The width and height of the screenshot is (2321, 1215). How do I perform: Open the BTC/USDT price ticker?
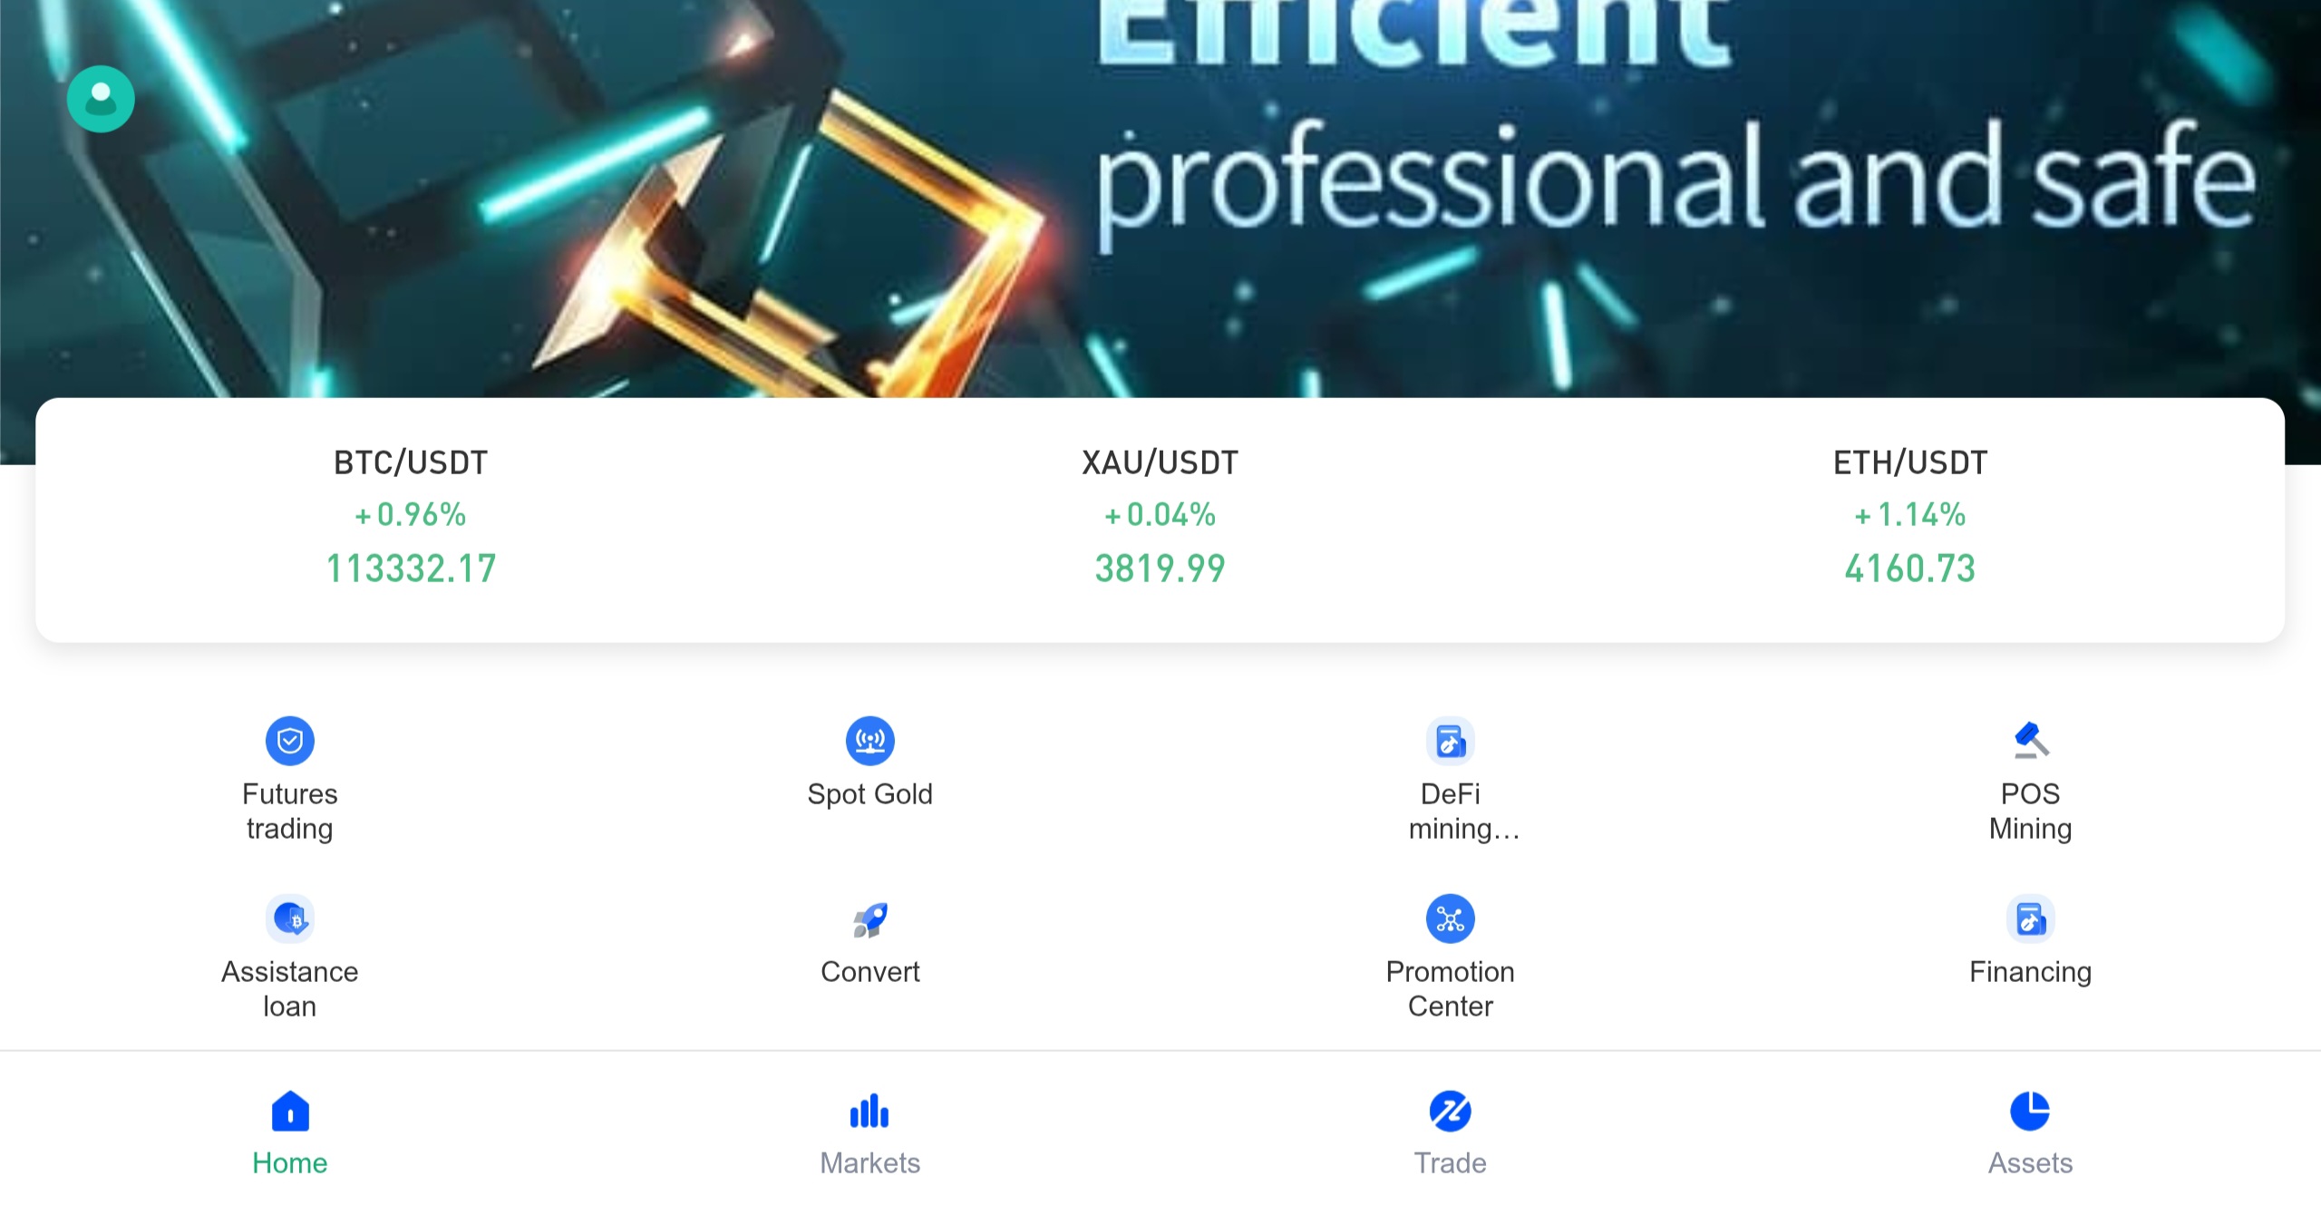tap(411, 517)
